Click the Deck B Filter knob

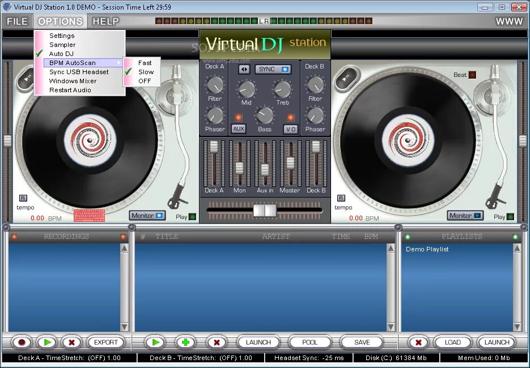tap(315, 85)
